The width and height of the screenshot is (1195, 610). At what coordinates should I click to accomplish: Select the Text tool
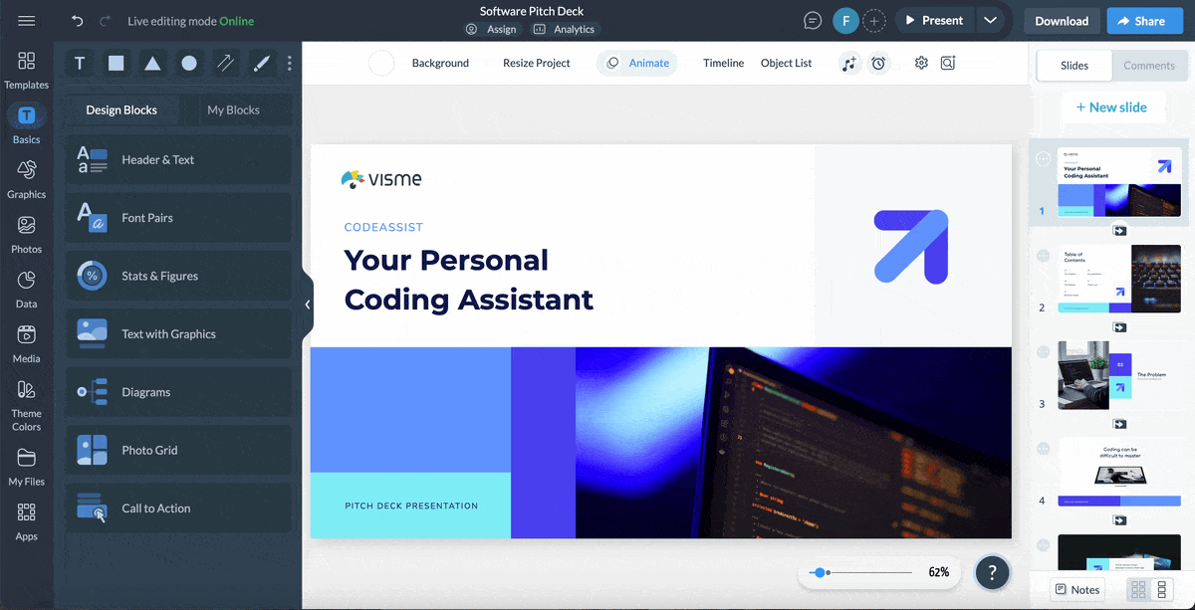click(x=79, y=63)
